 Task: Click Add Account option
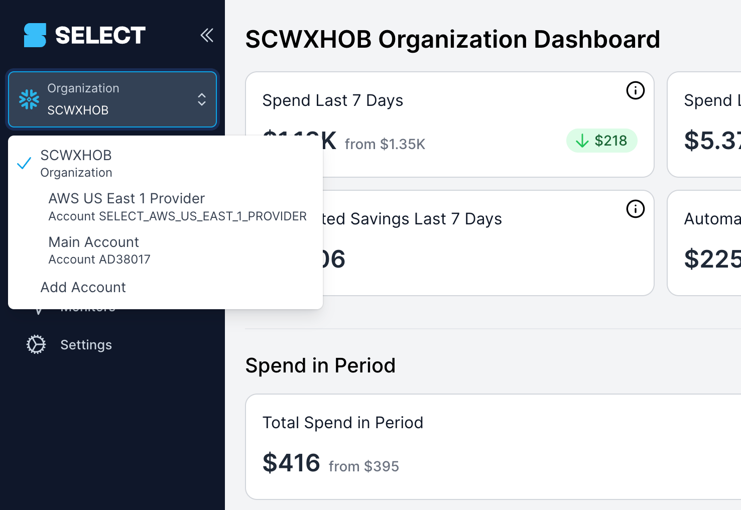tap(83, 288)
